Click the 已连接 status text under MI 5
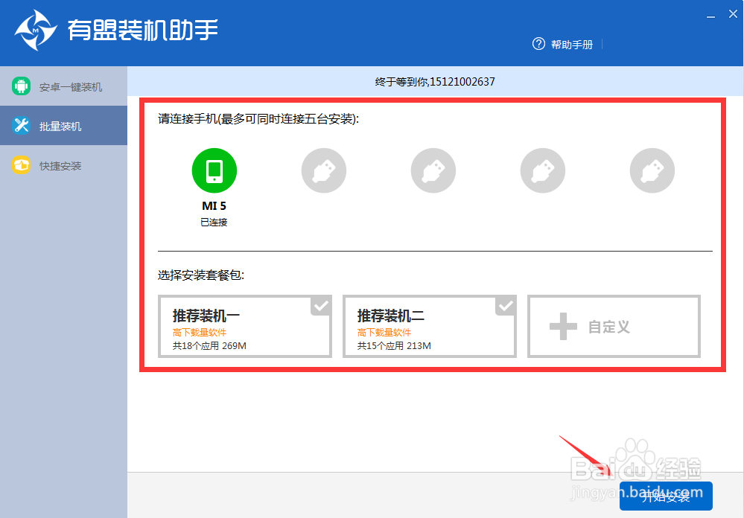Image resolution: width=744 pixels, height=518 pixels. pos(214,221)
